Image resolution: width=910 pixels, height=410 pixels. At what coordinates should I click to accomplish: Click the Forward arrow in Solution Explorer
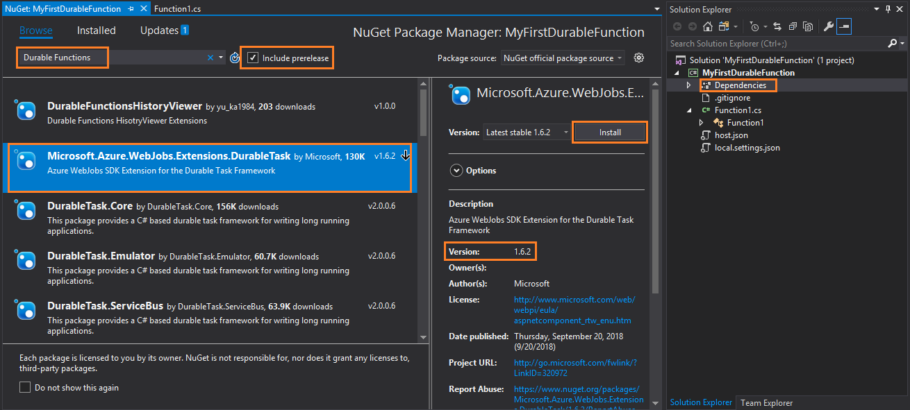[x=693, y=26]
